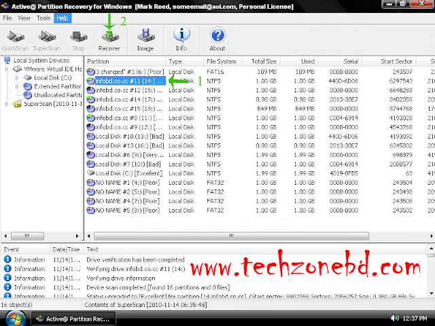Click the 12:37 PM taskbar clock
The image size is (435, 326).
415,318
